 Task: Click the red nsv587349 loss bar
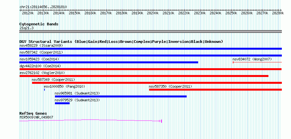(x=157, y=83)
